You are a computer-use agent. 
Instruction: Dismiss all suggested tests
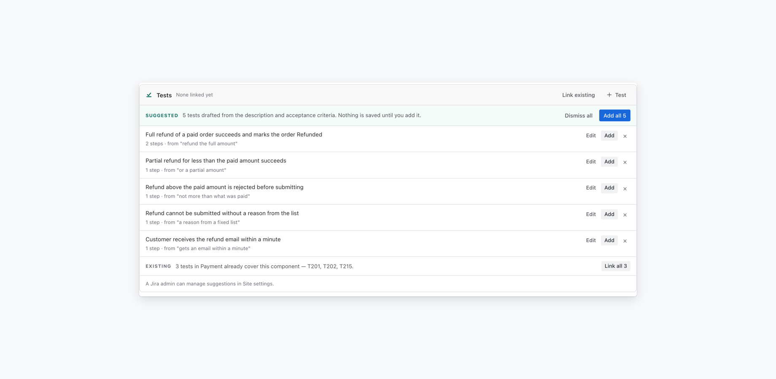[578, 116]
